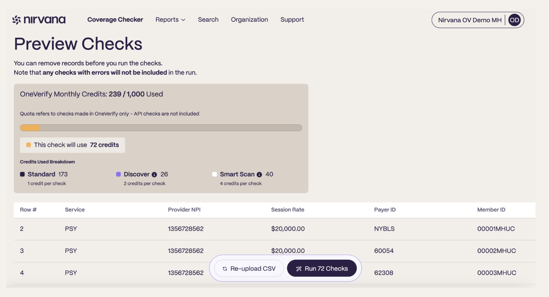Select Member ID 00003MHUC cell

[497, 273]
